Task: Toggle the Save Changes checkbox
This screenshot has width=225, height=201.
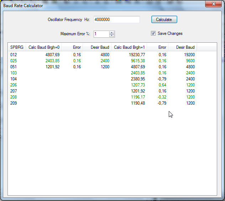Action: coord(153,33)
